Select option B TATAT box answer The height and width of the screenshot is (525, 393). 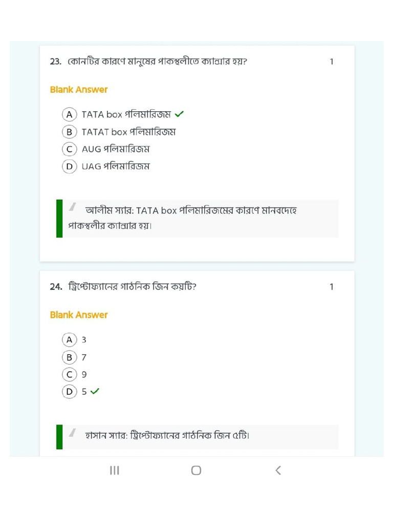point(69,132)
